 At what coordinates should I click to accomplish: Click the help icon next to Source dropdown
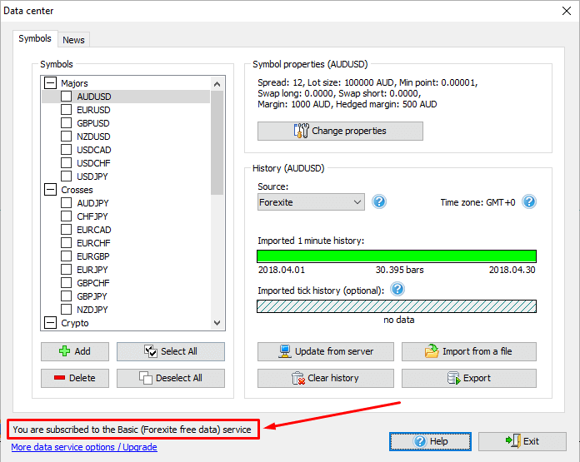point(379,202)
